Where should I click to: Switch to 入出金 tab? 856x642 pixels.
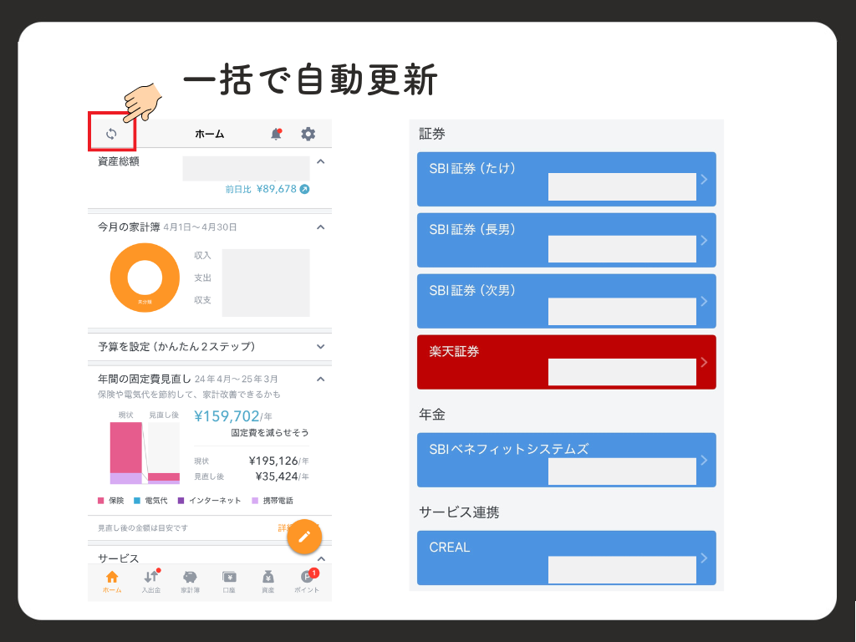[x=151, y=582]
